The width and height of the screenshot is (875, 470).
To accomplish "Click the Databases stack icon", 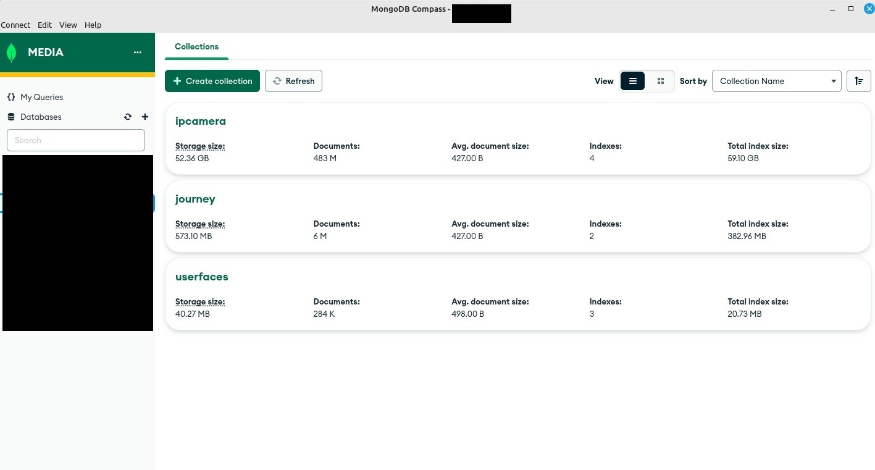I will [11, 117].
